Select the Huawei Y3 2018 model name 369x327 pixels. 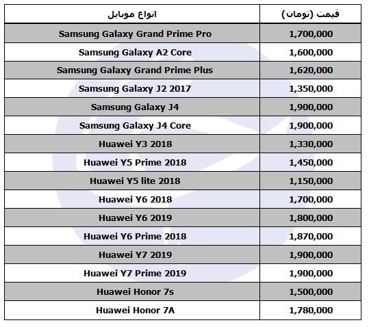coord(136,144)
